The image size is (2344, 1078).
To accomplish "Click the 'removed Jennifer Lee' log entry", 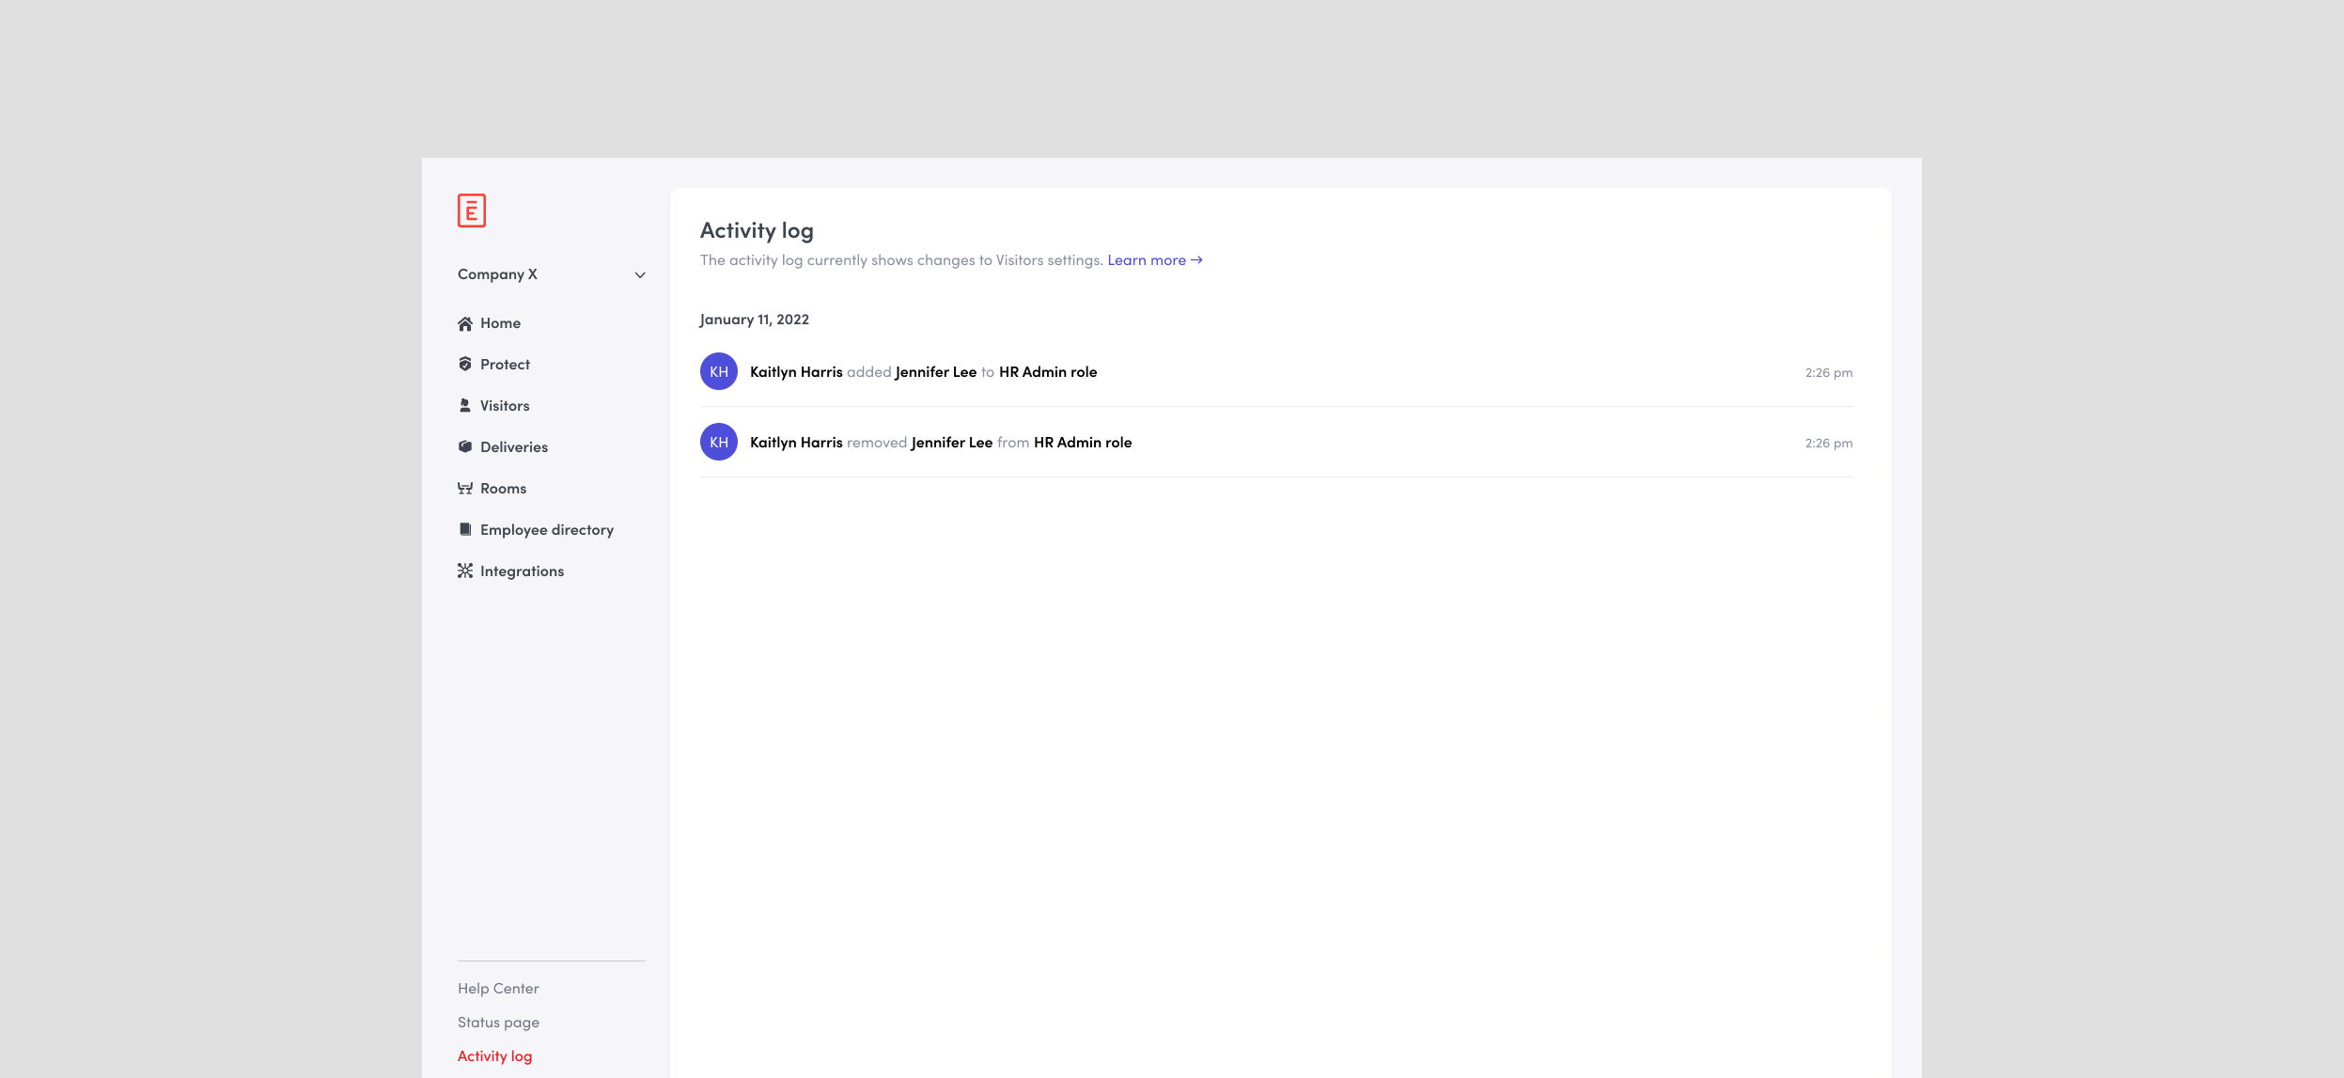I will [x=941, y=443].
